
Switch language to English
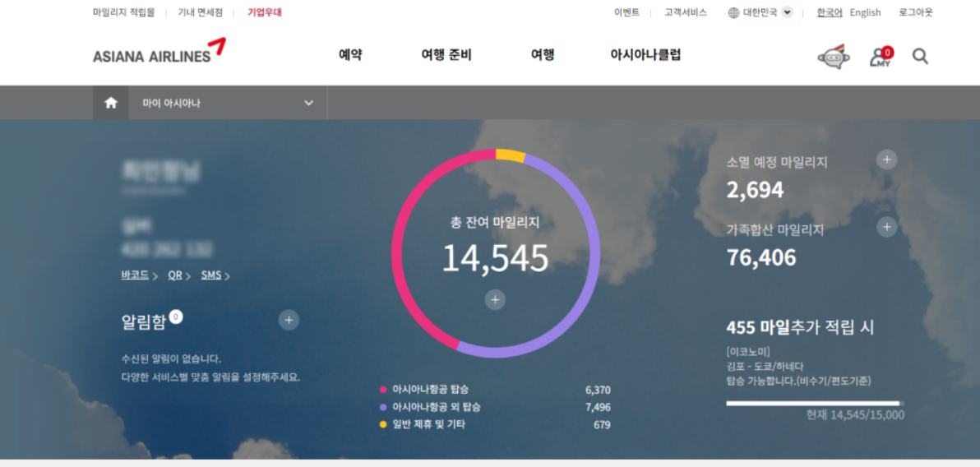[865, 12]
